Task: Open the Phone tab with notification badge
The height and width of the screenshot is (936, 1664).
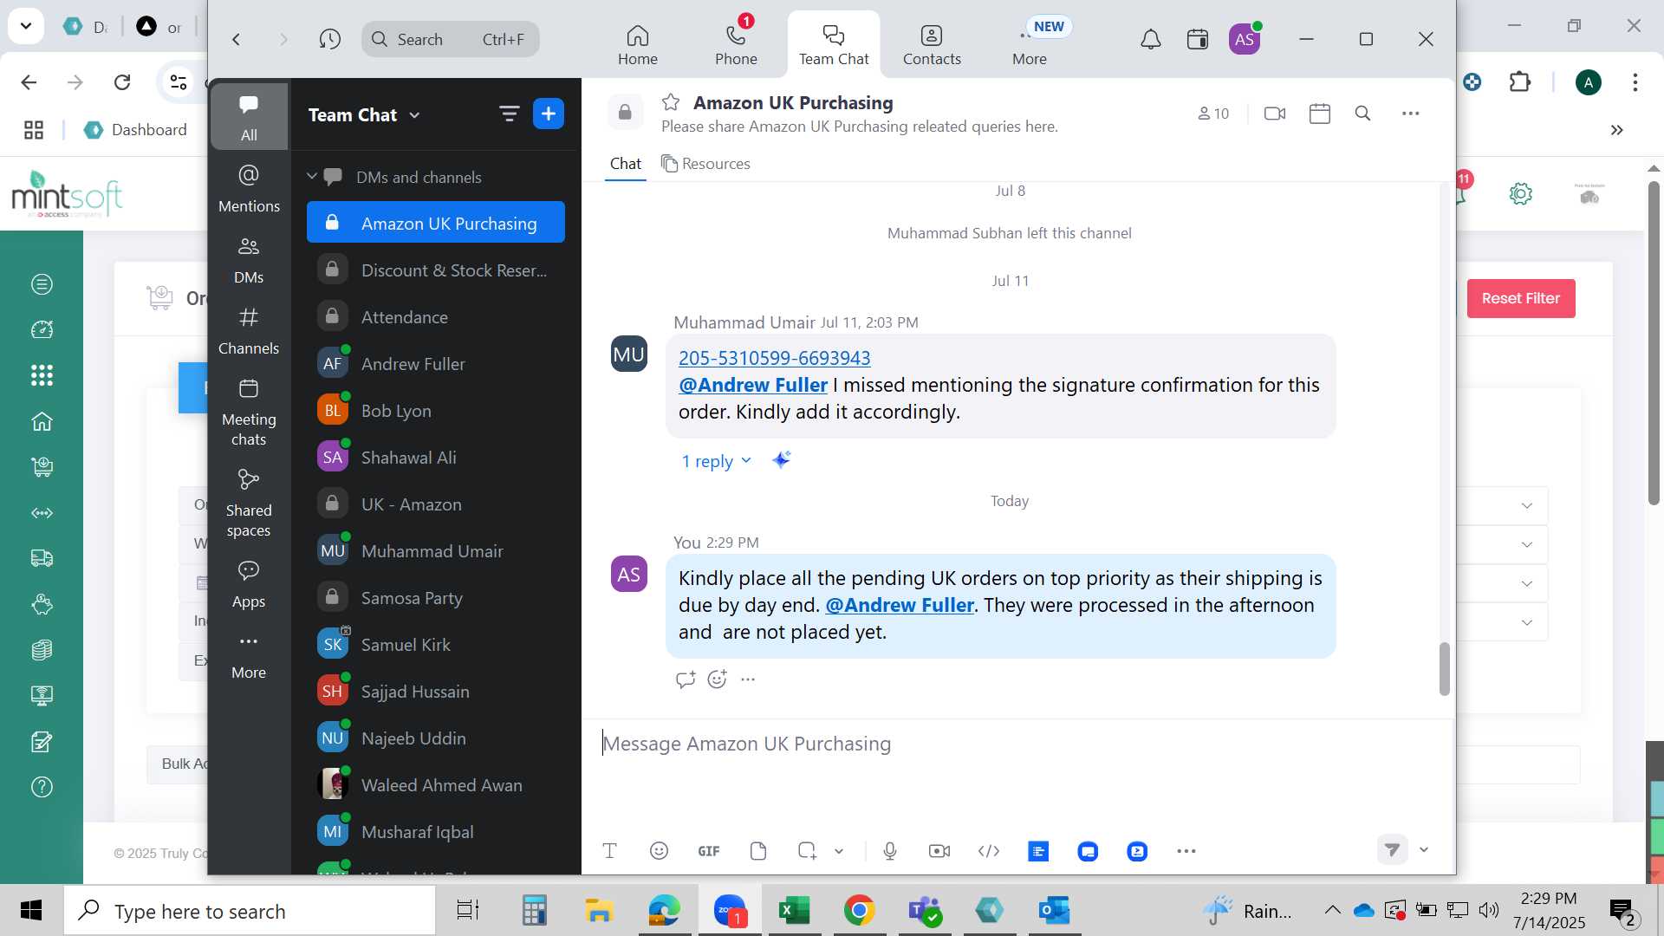Action: [x=736, y=43]
